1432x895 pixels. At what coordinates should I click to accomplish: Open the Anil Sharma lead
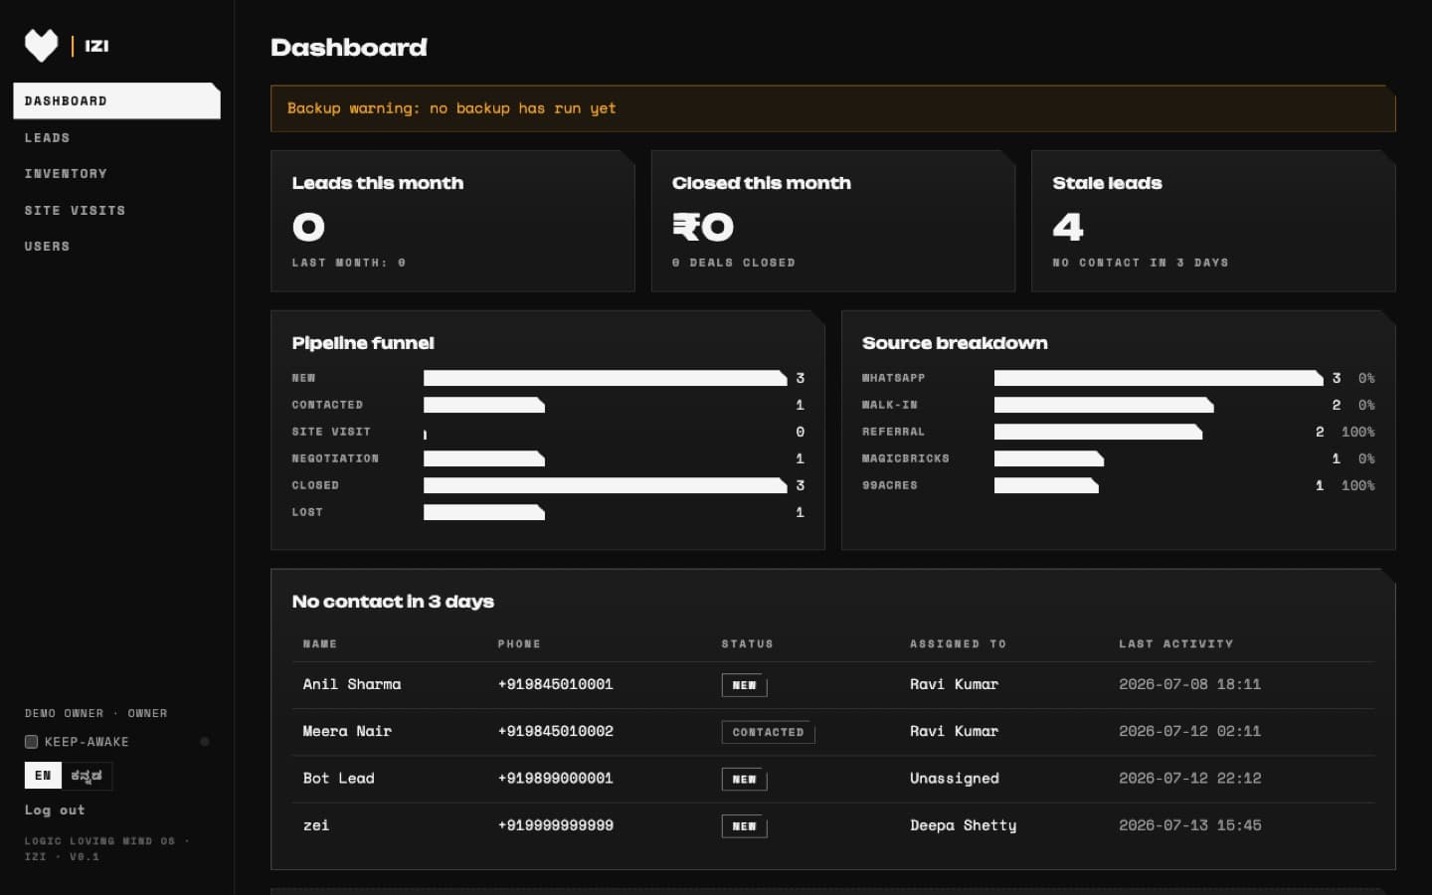pos(352,684)
